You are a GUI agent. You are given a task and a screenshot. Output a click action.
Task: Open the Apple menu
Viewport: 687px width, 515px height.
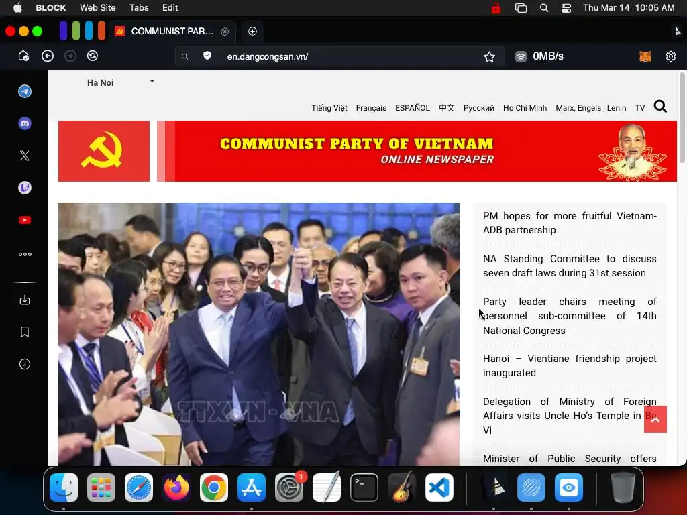(17, 7)
